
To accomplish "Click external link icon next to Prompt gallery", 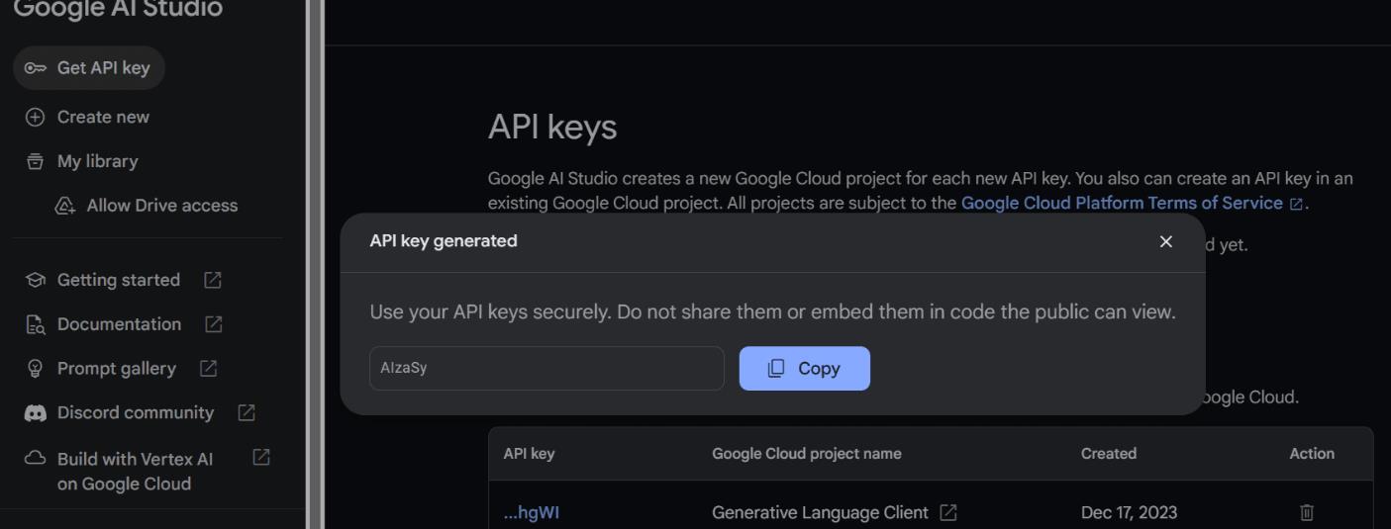I will pos(208,369).
